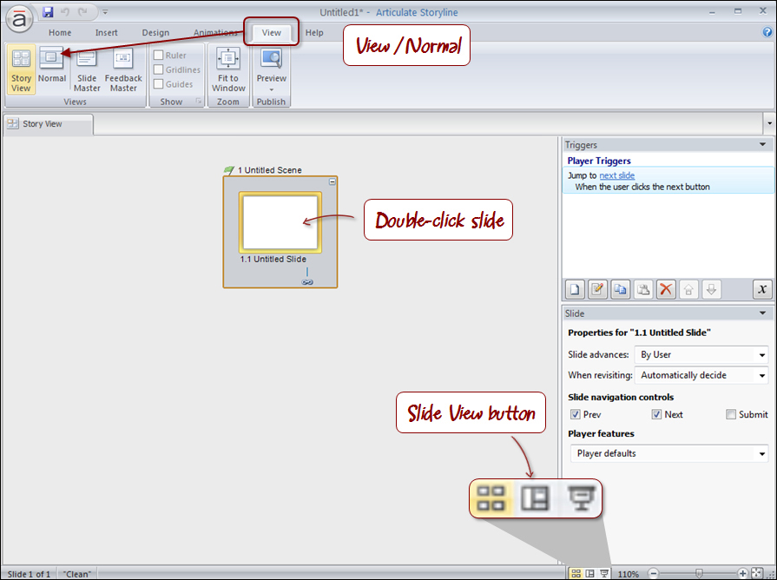777x580 pixels.
Task: Open the Home ribbon tab
Action: pos(60,33)
